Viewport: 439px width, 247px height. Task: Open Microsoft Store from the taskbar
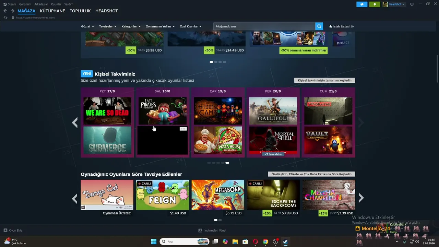click(x=245, y=242)
